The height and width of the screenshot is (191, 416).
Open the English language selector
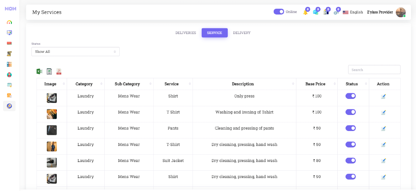point(353,12)
